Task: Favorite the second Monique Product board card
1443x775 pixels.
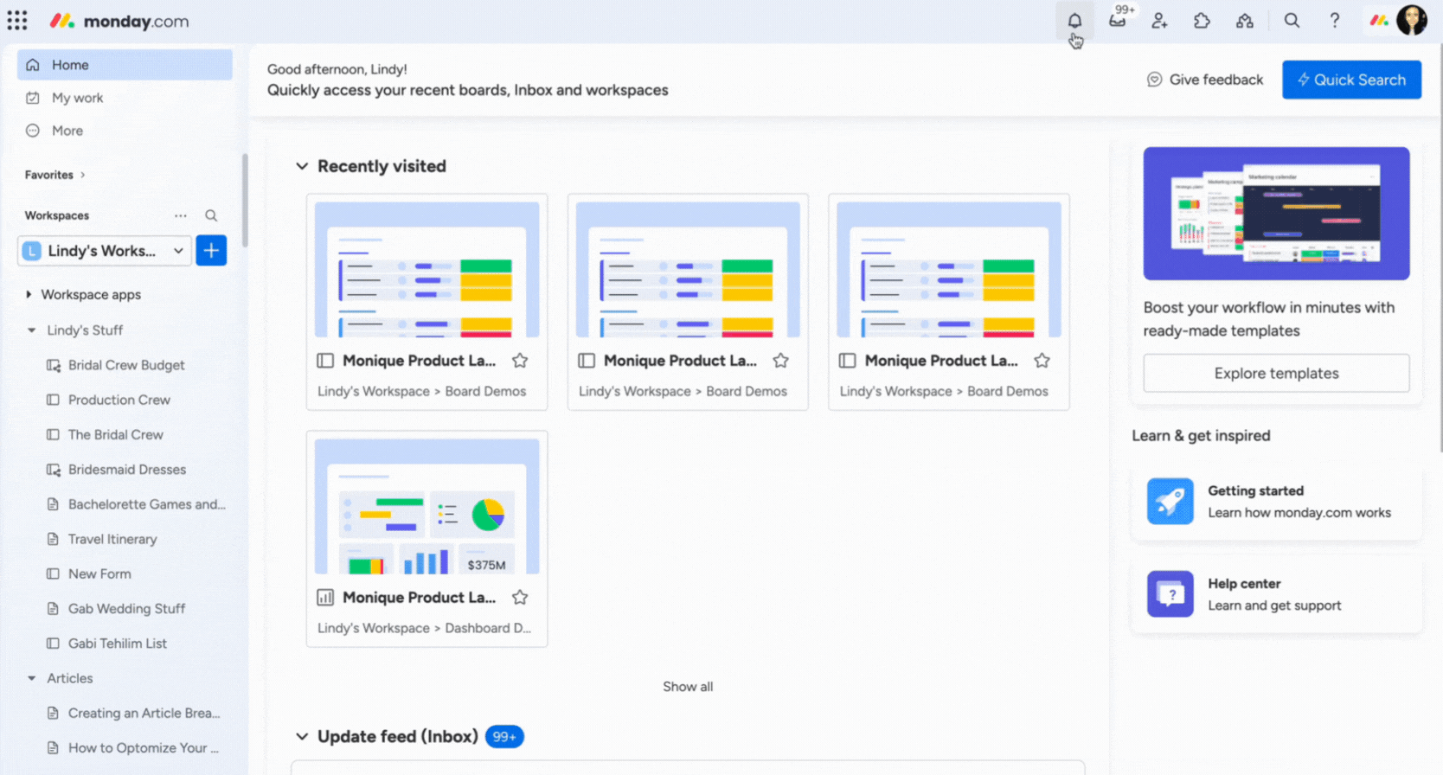Action: (781, 361)
